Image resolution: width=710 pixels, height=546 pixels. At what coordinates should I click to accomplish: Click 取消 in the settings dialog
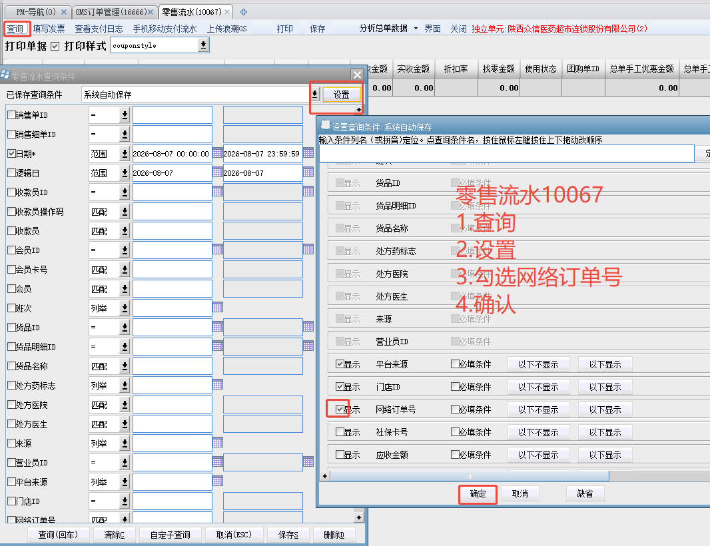[x=520, y=493]
